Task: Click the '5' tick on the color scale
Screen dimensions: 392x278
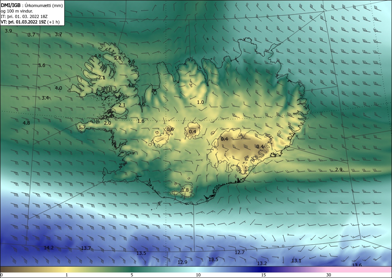Action: [132, 275]
